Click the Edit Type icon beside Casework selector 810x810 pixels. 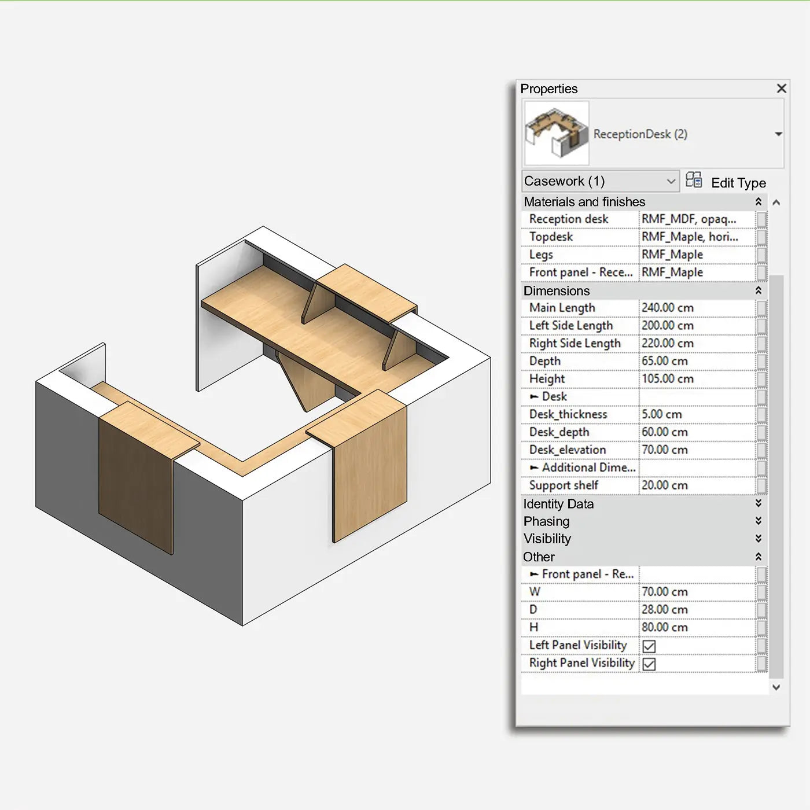[694, 180]
